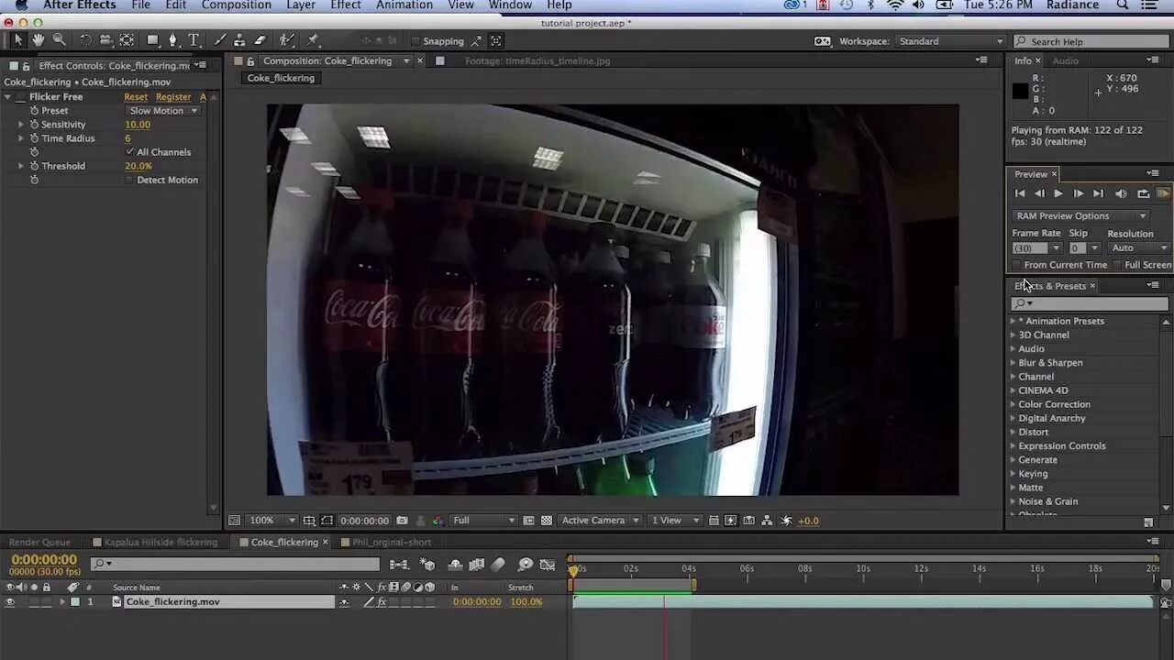Open the RAM Preview Options dropdown
The image size is (1174, 660).
click(x=1080, y=216)
